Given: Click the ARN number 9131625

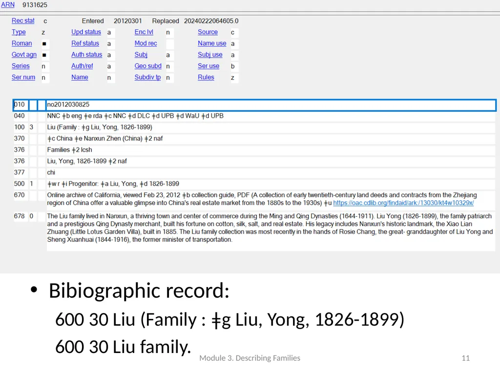Looking at the screenshot, I should [x=35, y=5].
